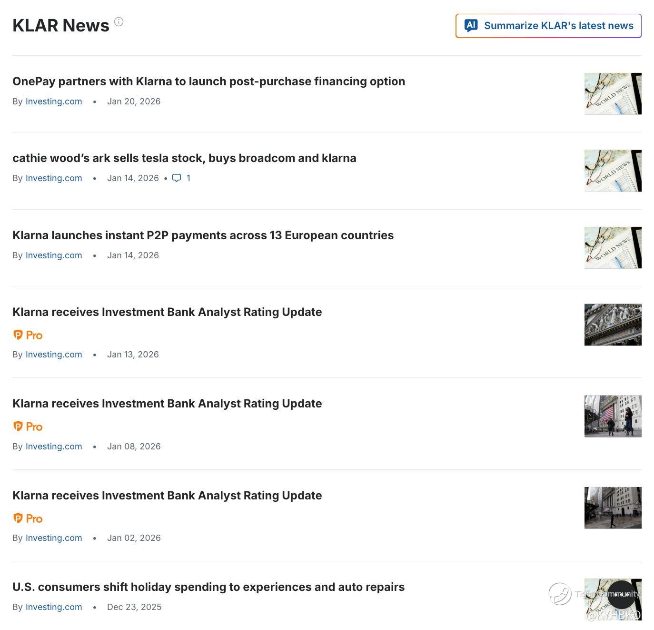Click Investing.com author link on Jan 13 article
Image resolution: width=654 pixels, height=630 pixels.
click(x=54, y=355)
